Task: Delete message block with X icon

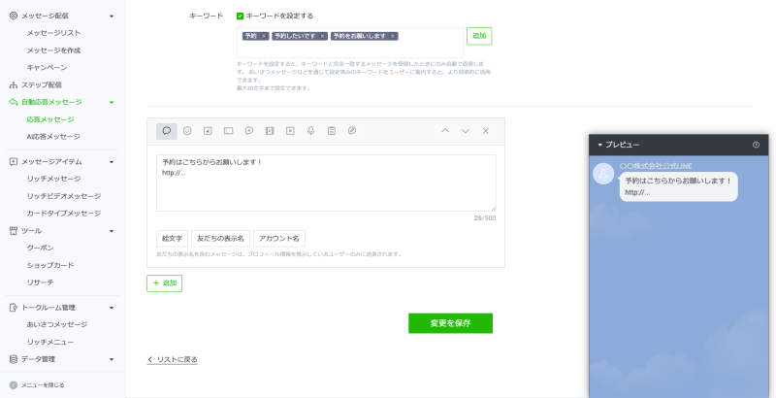Action: pyautogui.click(x=486, y=130)
